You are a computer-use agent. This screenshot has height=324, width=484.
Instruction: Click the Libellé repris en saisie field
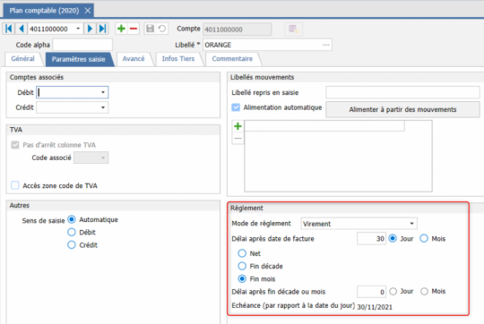[x=402, y=92]
